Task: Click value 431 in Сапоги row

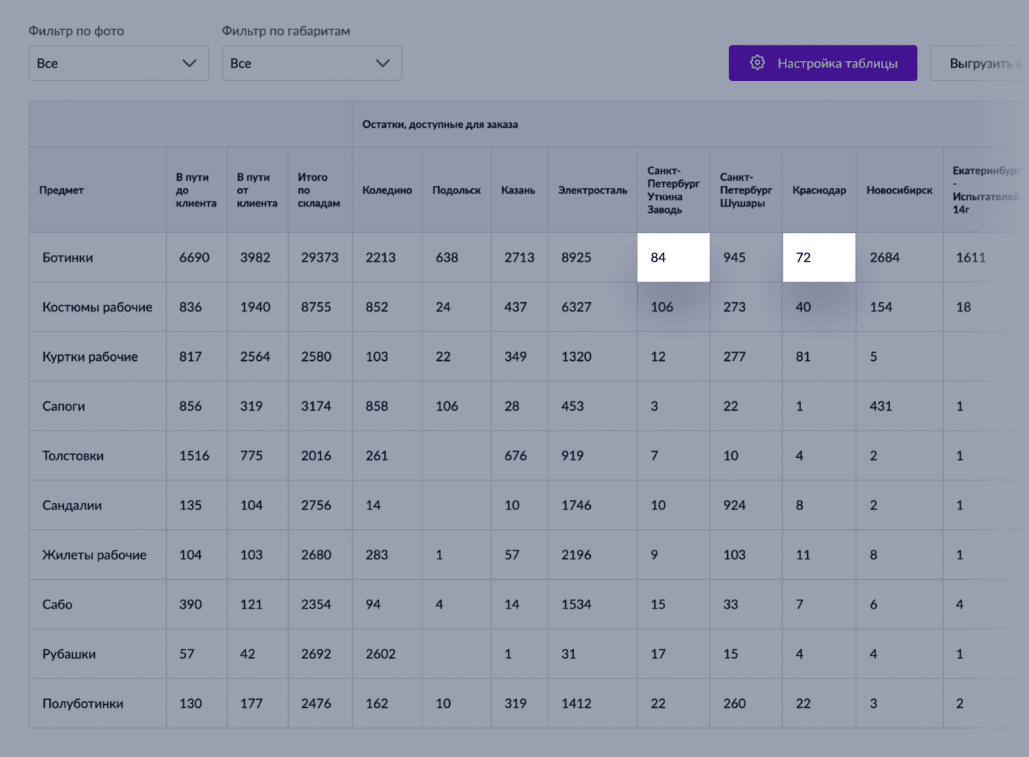Action: pos(881,406)
